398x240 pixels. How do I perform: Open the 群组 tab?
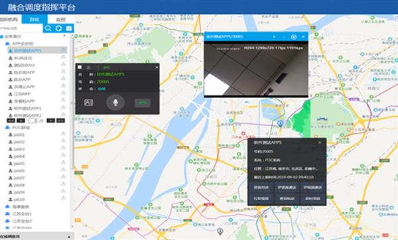(34, 19)
